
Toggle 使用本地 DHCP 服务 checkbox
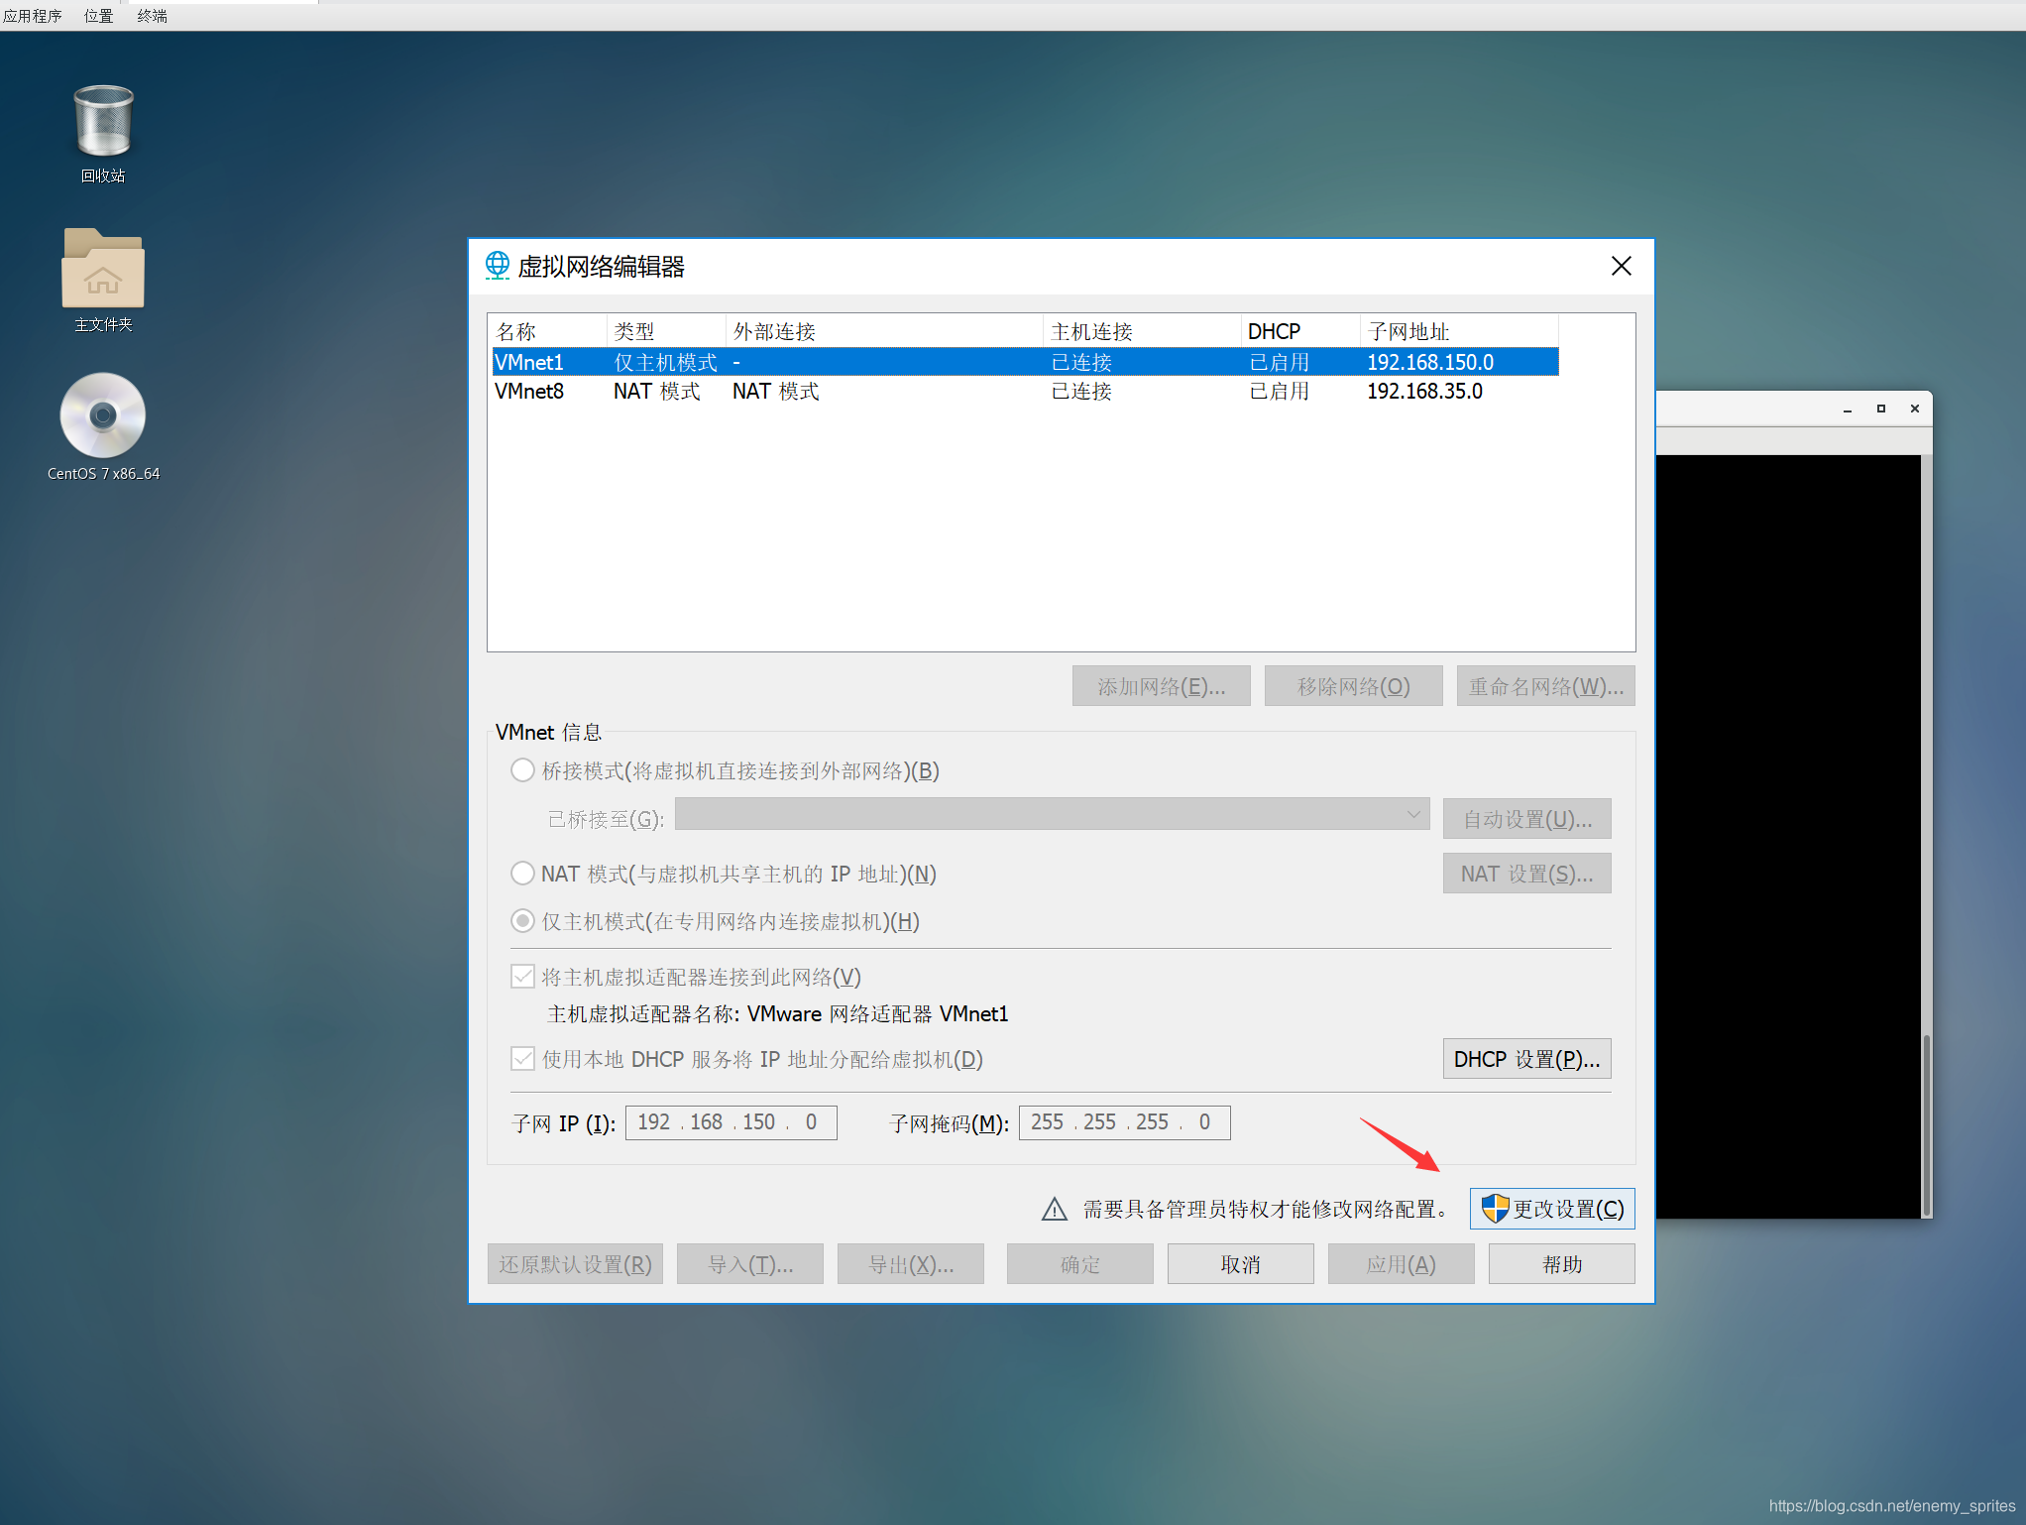522,1059
